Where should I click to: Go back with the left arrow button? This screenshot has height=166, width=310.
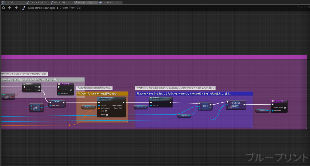[9, 8]
